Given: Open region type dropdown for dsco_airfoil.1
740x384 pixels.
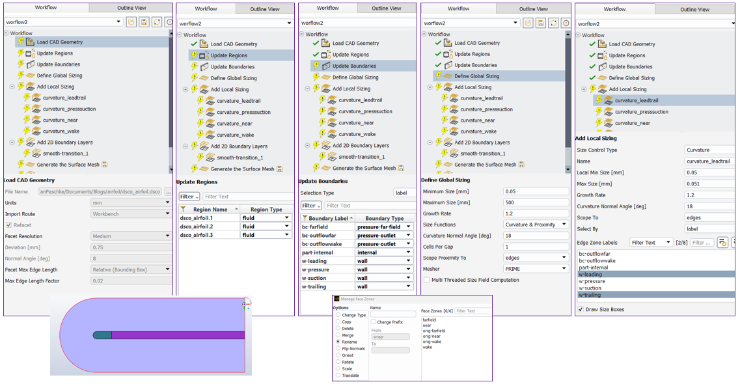Looking at the screenshot, I should point(266,218).
